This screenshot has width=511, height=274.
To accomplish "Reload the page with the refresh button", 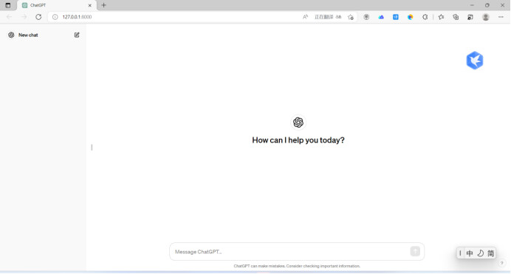I will pyautogui.click(x=38, y=17).
